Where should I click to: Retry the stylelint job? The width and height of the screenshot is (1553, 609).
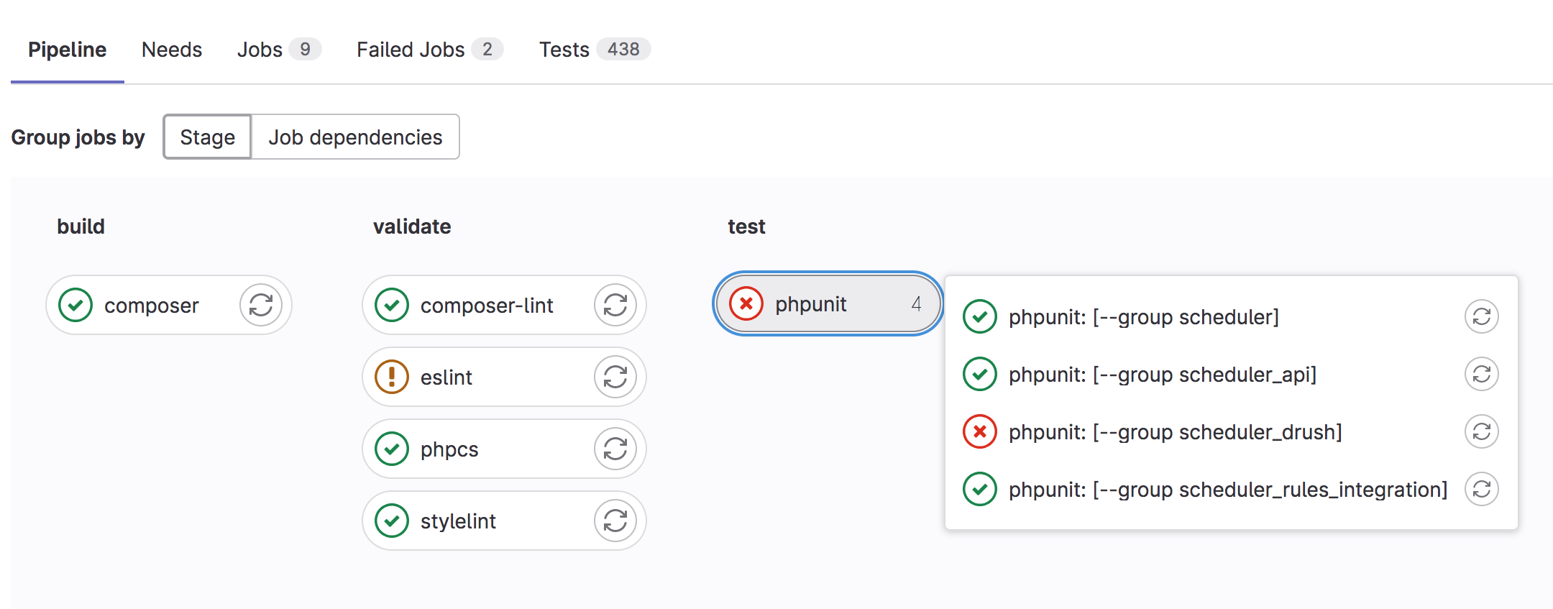point(615,521)
